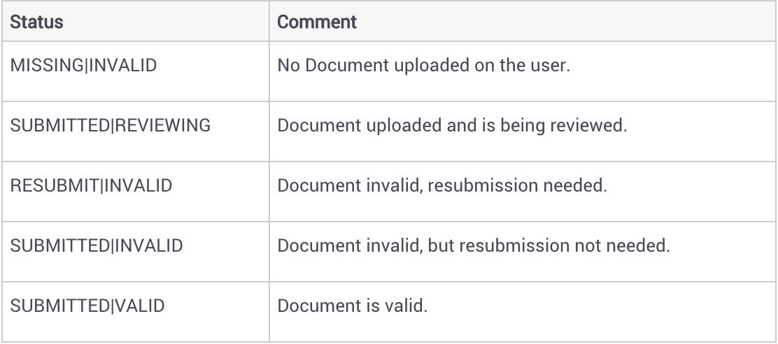The height and width of the screenshot is (344, 778).
Task: Click the Comment column header
Action: 316,22
